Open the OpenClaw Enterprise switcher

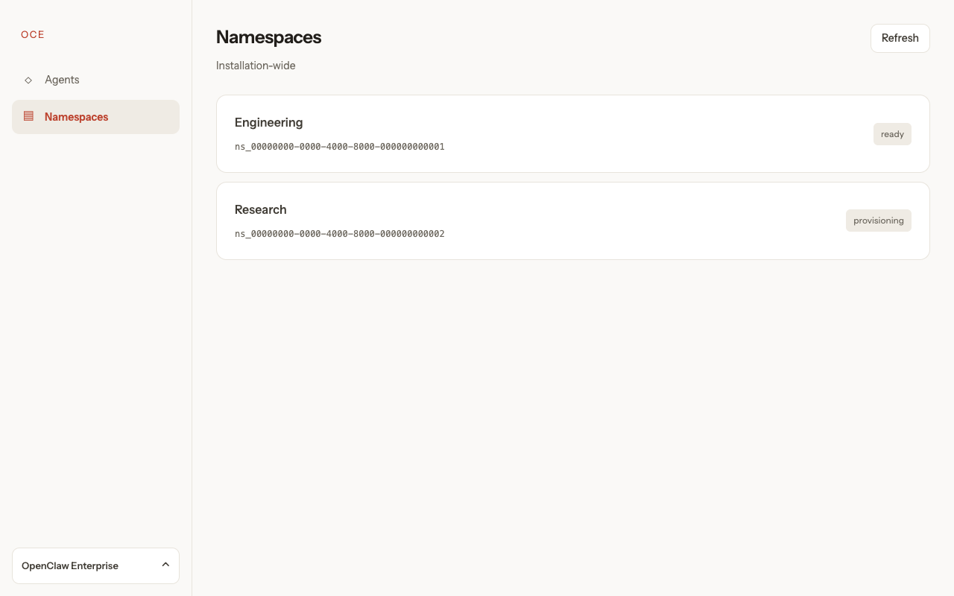(x=95, y=565)
